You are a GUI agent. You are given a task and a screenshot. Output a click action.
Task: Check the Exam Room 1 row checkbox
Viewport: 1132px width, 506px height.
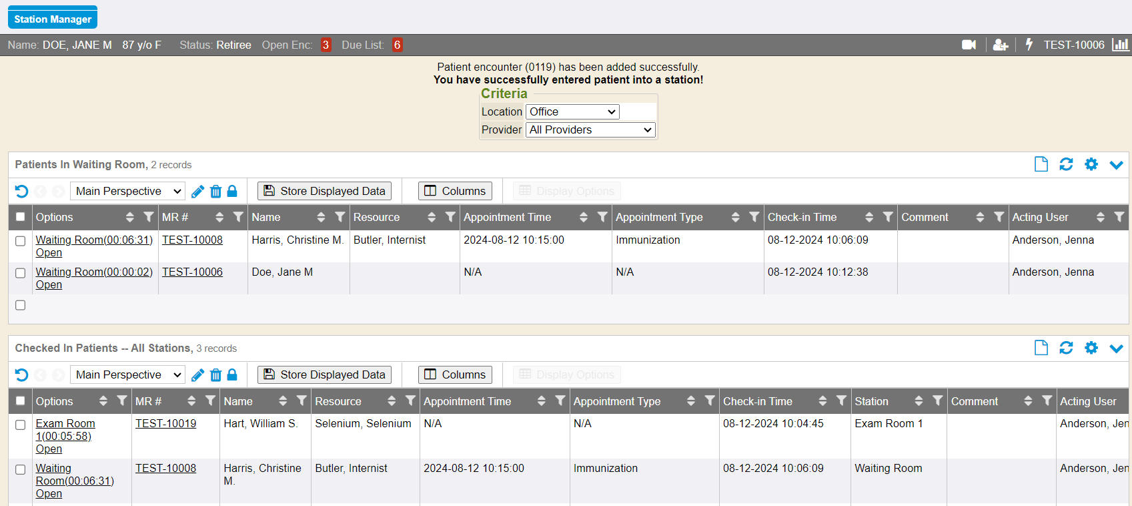[x=21, y=425]
